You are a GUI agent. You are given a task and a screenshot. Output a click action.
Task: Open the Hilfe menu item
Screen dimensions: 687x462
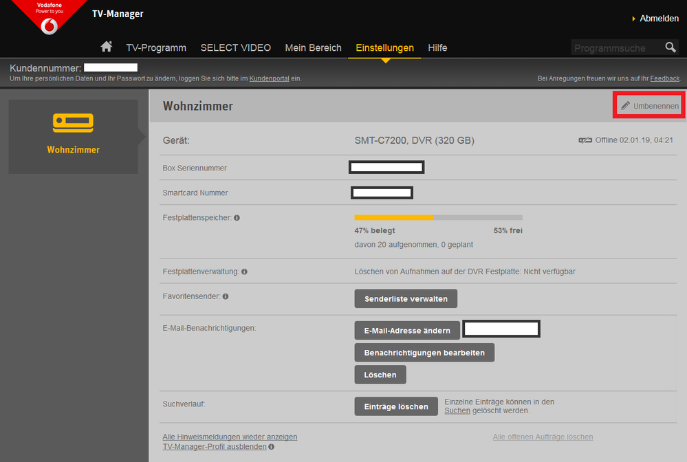point(437,47)
